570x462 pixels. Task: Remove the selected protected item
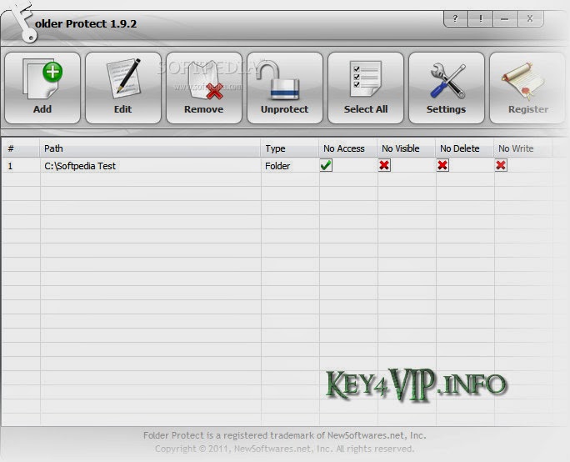click(204, 88)
